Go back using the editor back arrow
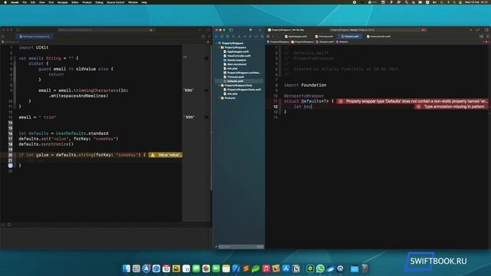This screenshot has height=276, width=491. click(273, 37)
